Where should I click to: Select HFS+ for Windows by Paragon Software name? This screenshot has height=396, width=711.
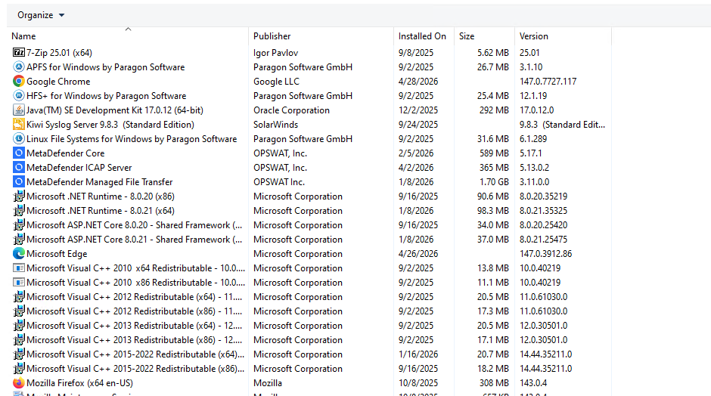tap(107, 96)
